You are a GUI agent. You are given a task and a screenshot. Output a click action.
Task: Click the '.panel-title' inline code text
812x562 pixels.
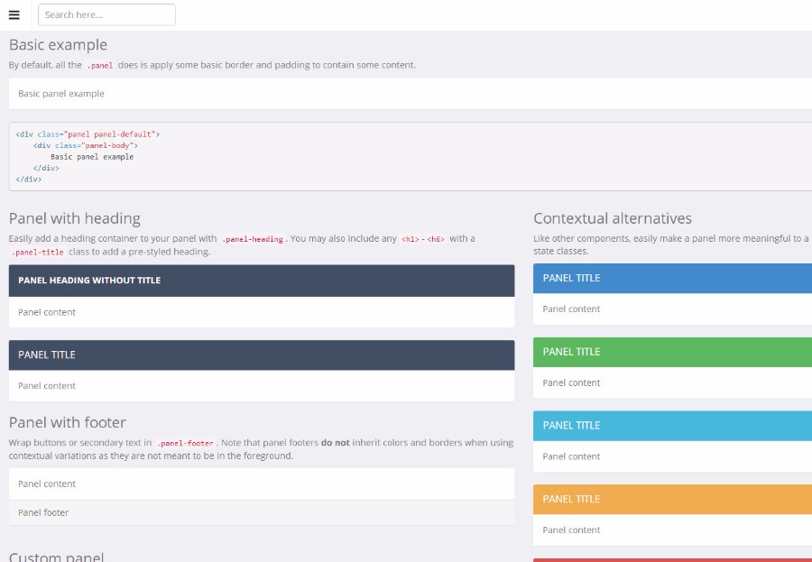click(38, 253)
